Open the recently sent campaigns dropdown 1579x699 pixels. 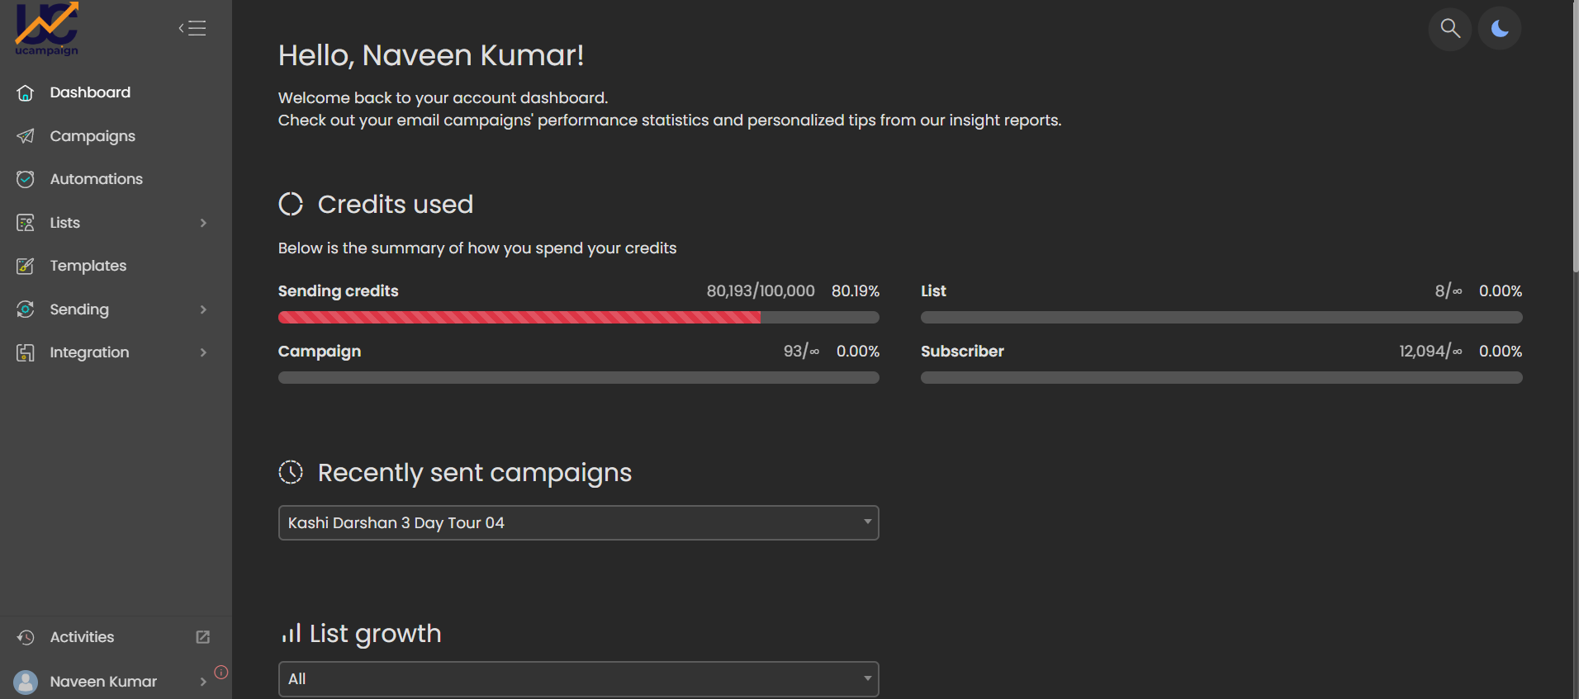[578, 523]
